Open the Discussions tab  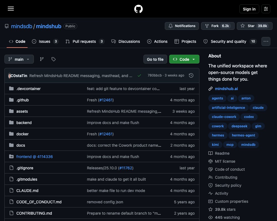pyautogui.click(x=125, y=41)
